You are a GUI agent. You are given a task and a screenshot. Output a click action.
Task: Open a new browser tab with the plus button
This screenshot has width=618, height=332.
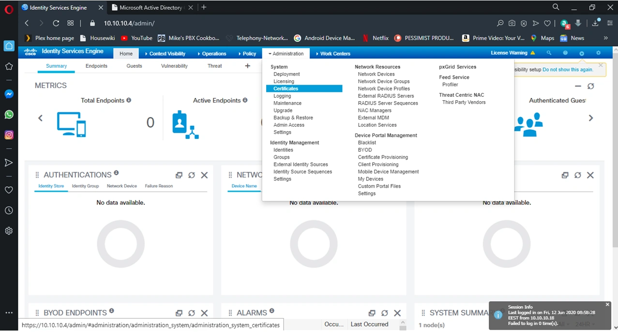point(204,7)
